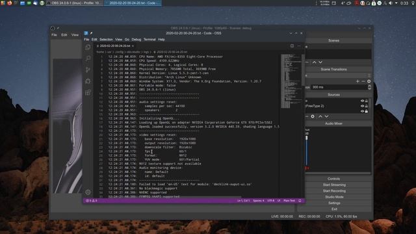
Task: Click the pin icon in Code title bar
Action: 91,33
